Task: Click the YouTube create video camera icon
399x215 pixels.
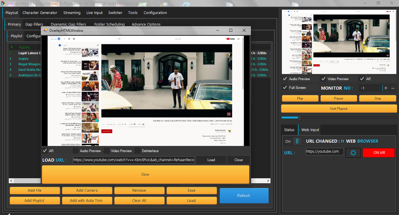Action: coord(74,39)
